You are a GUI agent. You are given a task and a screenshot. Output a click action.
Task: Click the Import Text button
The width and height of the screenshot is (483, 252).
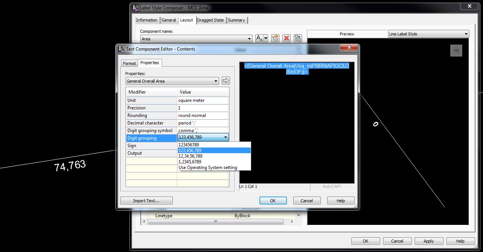click(146, 200)
